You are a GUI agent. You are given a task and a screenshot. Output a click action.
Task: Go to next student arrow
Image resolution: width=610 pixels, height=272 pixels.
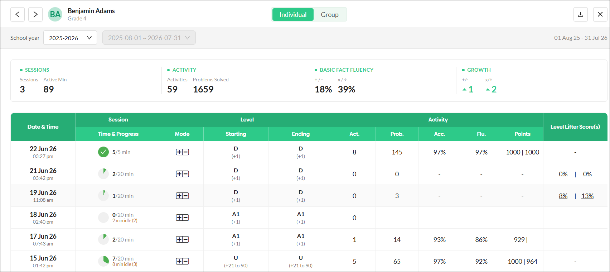click(35, 14)
